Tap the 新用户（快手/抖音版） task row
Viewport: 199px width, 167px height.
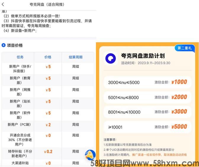[x=48, y=69]
